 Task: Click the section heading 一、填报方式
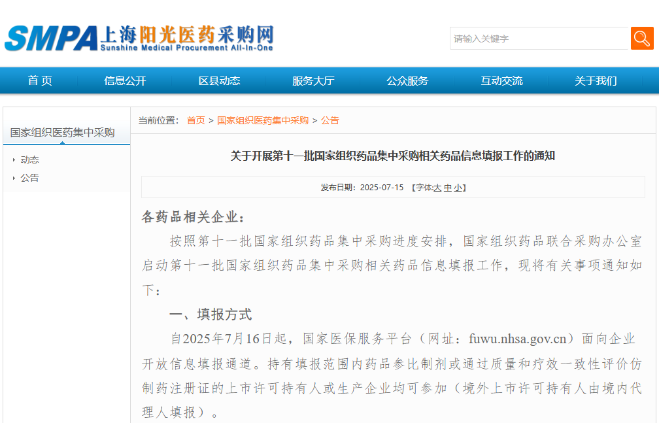click(211, 314)
